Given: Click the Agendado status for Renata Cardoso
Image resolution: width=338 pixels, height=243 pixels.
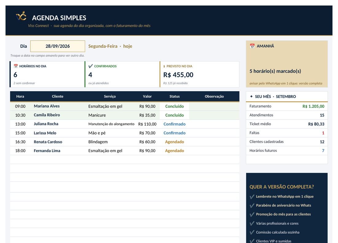Looking at the screenshot, I should point(175,142).
